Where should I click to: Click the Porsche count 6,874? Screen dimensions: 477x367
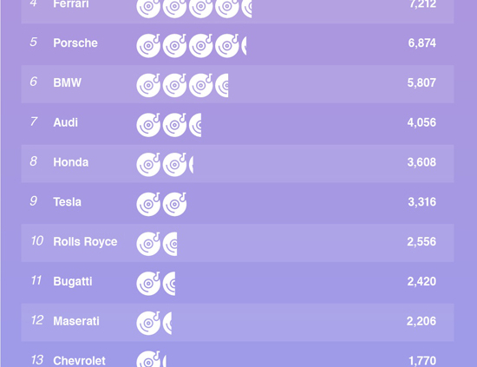click(422, 43)
